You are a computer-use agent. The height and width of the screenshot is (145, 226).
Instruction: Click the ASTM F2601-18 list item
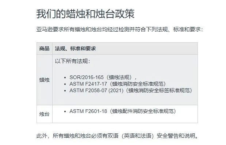(x=123, y=111)
